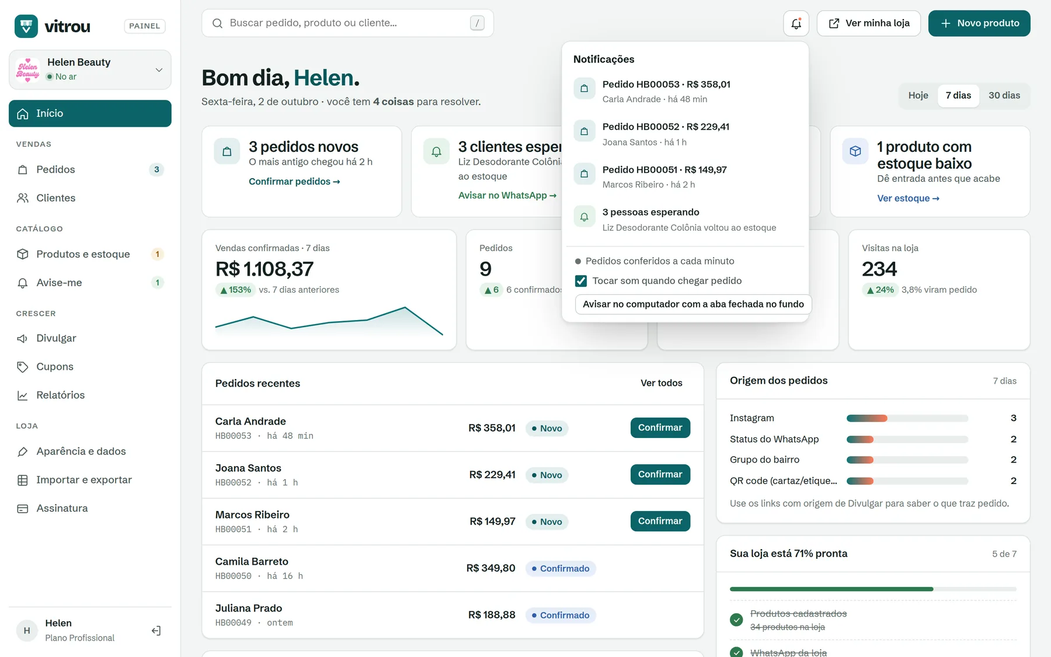This screenshot has height=657, width=1051.
Task: Click the Vitrou logo icon
Action: pyautogui.click(x=26, y=26)
